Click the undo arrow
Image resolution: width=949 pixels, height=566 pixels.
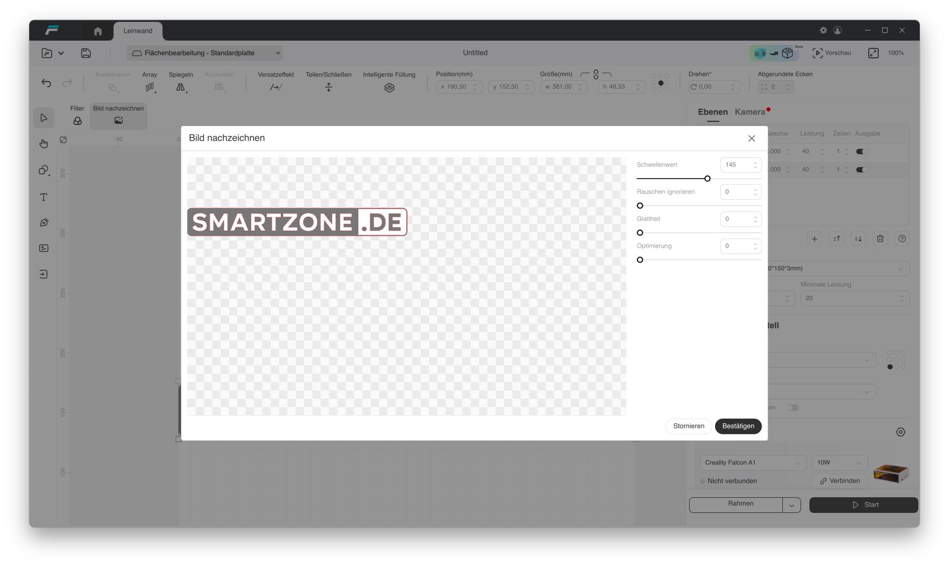(46, 83)
